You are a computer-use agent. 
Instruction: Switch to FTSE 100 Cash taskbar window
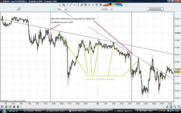[101, 111]
